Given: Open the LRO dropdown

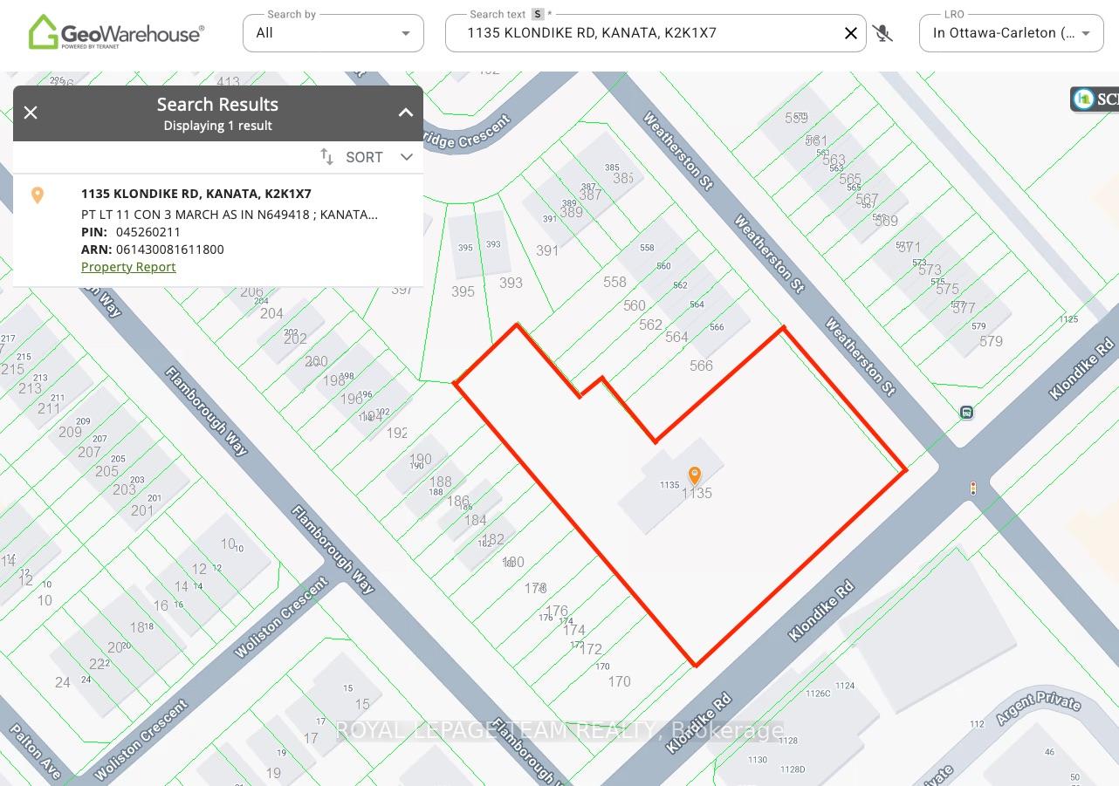Looking at the screenshot, I should pos(1012,33).
